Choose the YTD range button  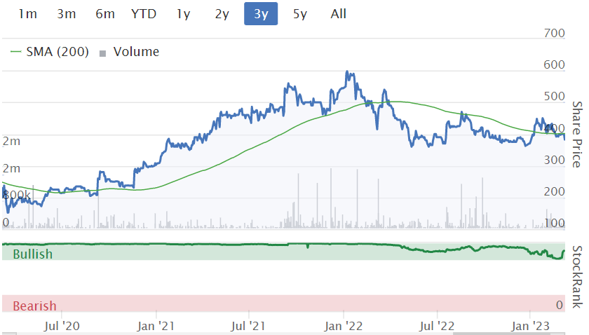[144, 14]
